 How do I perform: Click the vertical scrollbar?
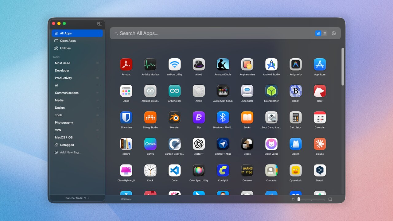click(343, 67)
